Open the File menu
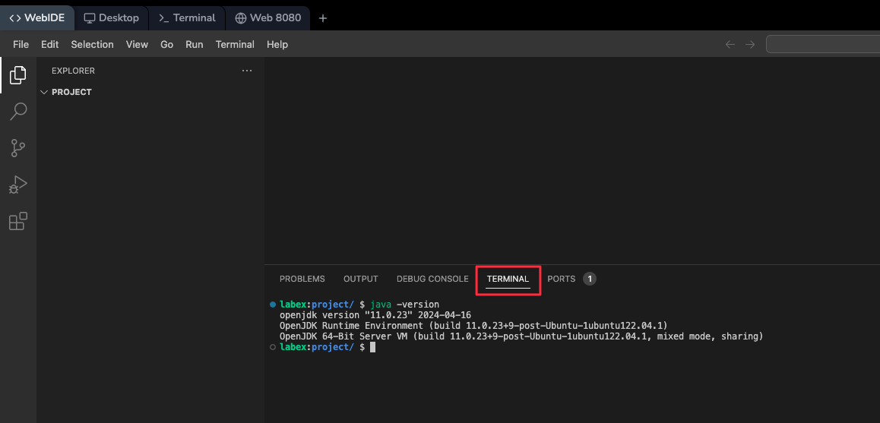 pos(21,44)
